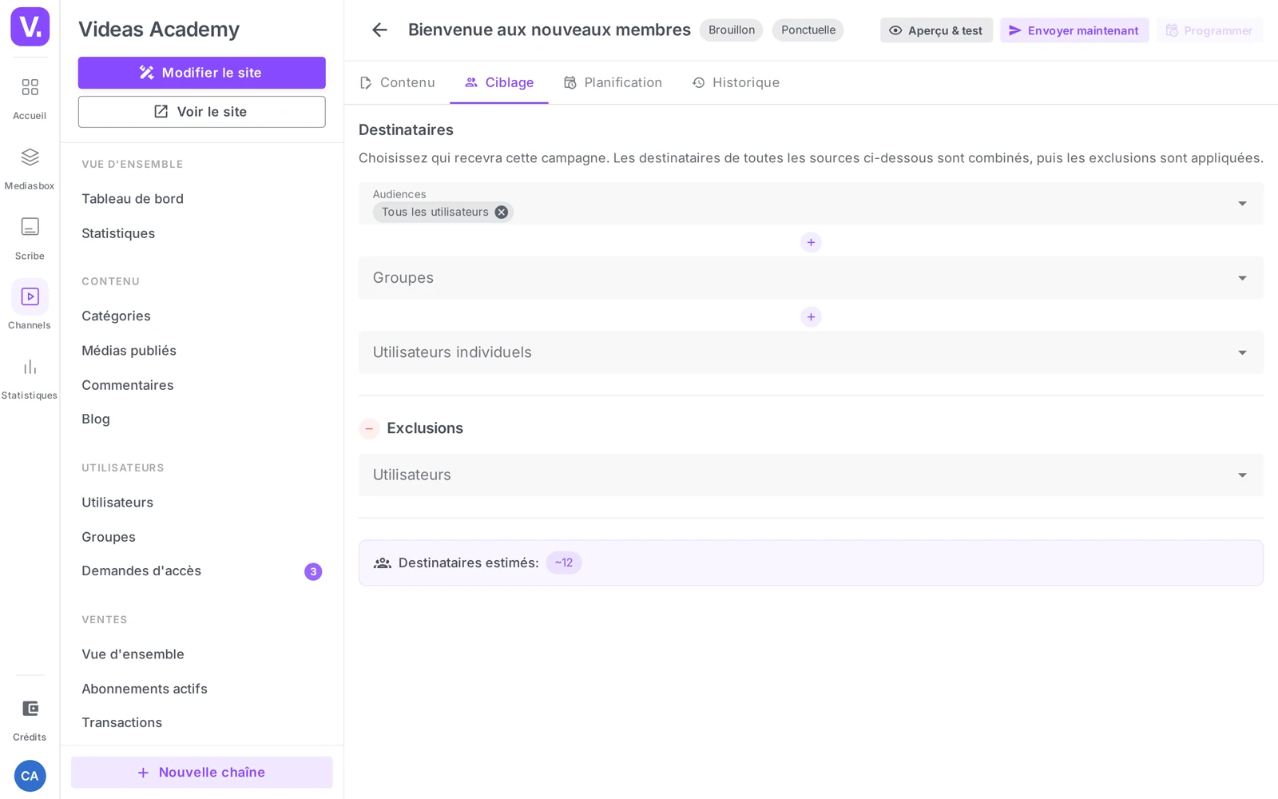Collapse the Exclusions section minus icon
Image resolution: width=1278 pixels, height=799 pixels.
click(369, 429)
